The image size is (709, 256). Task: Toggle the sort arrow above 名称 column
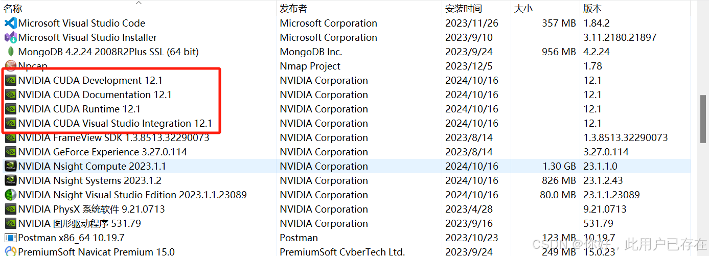click(139, 3)
